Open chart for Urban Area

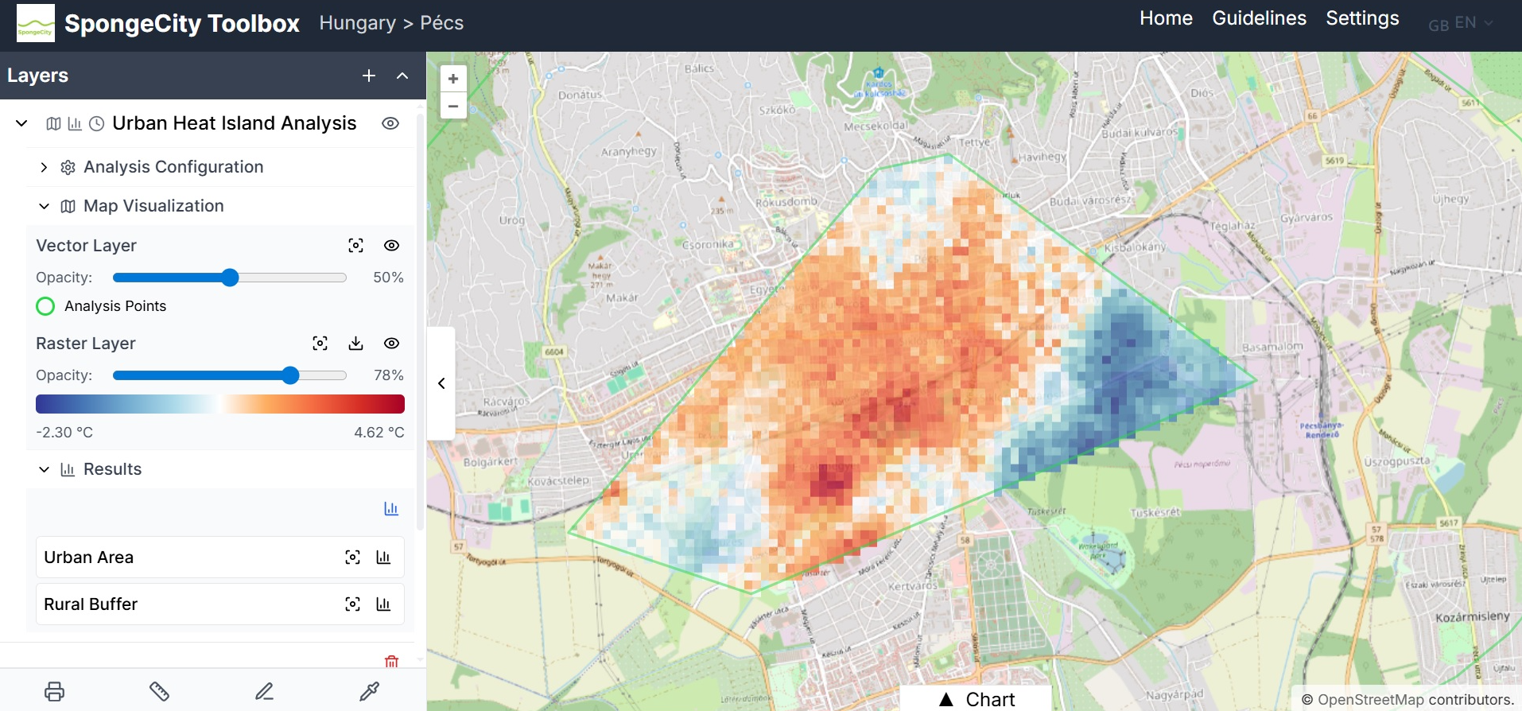(383, 558)
